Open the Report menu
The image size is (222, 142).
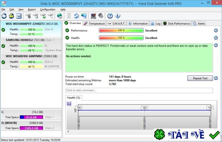coord(32,9)
